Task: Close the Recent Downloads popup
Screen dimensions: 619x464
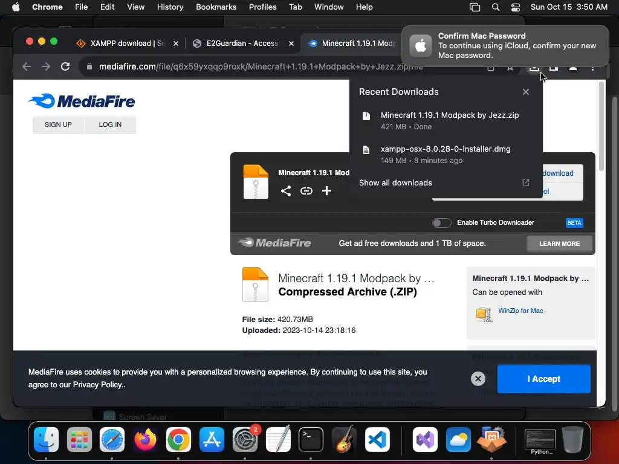Action: [x=526, y=92]
